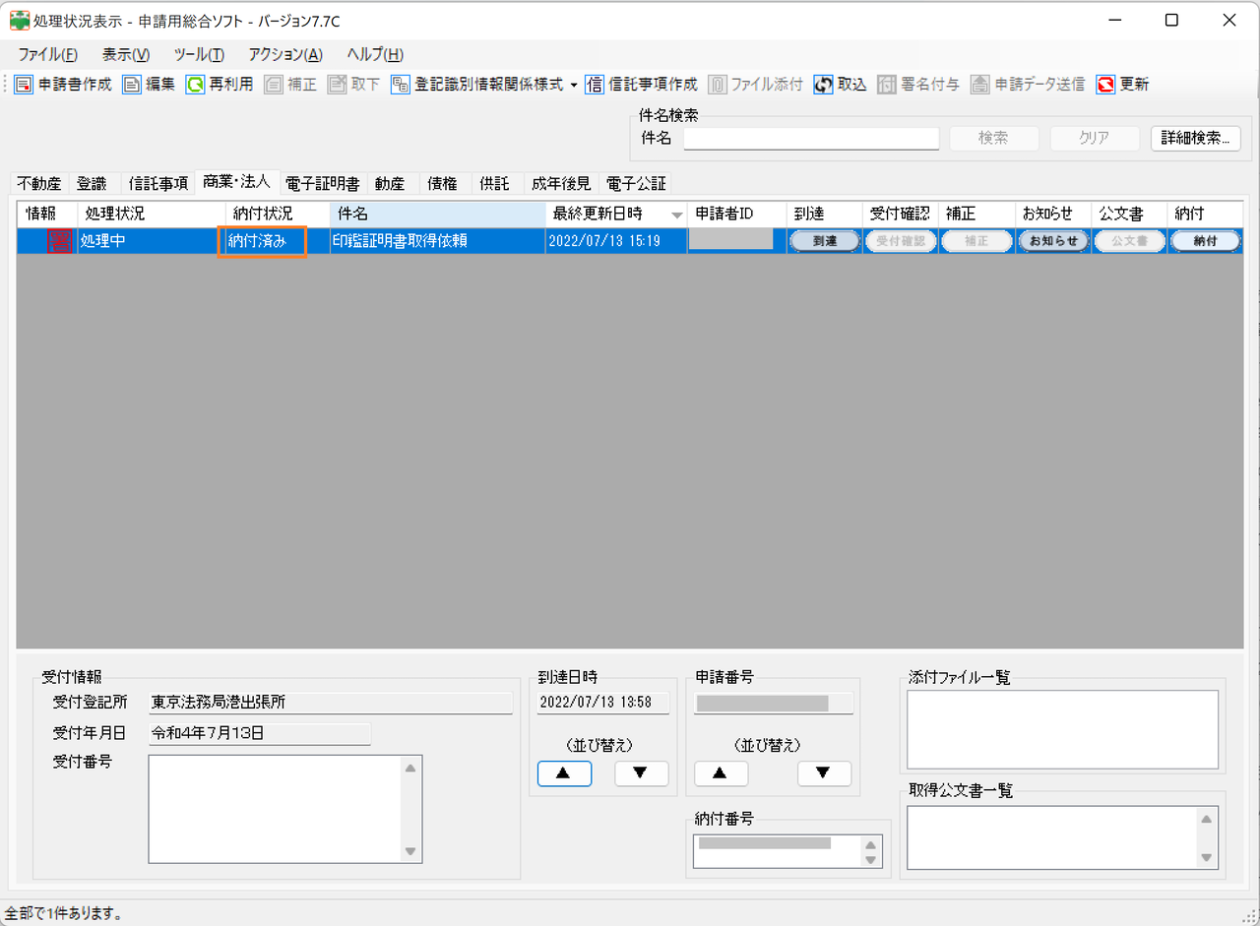Open the アクション menu
1260x926 pixels.
(x=283, y=54)
